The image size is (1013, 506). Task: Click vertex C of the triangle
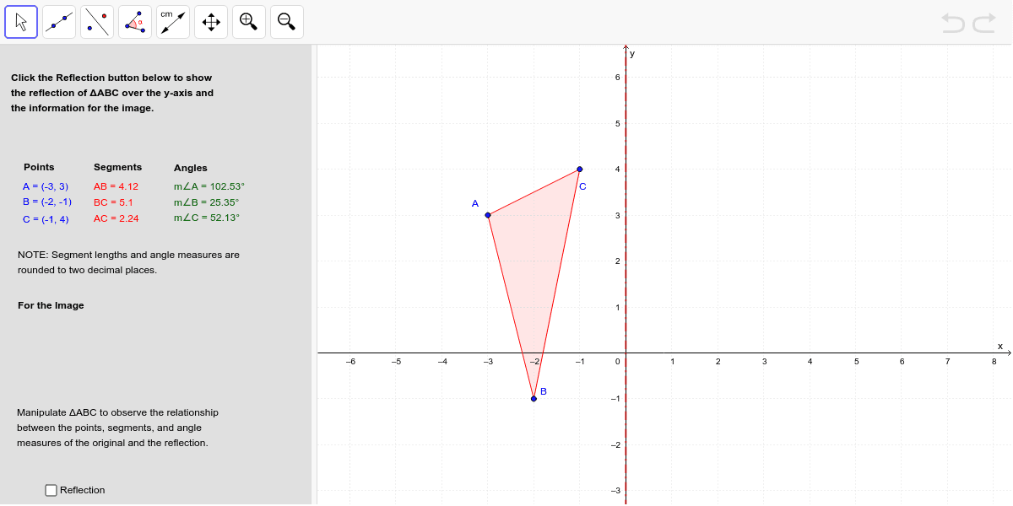(x=579, y=169)
